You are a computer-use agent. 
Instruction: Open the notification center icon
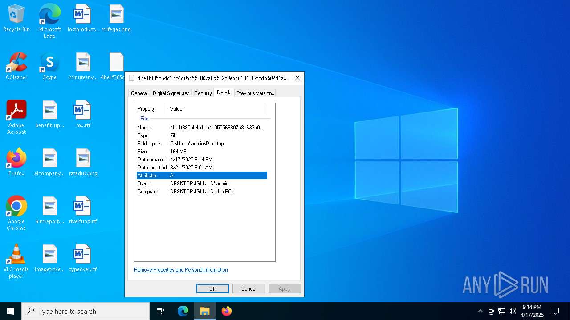coord(555,311)
